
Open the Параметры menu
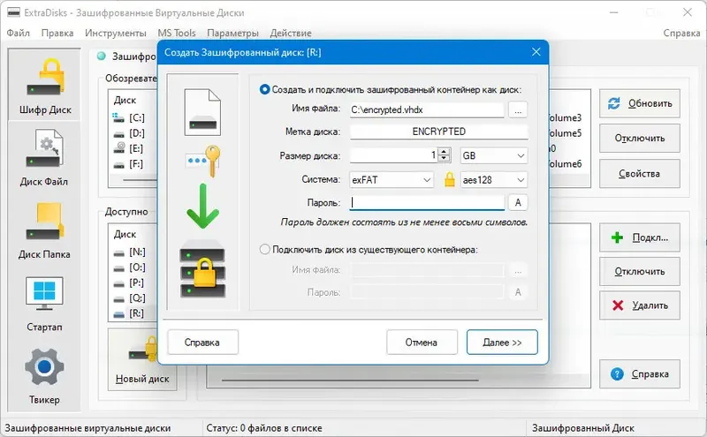[x=232, y=33]
